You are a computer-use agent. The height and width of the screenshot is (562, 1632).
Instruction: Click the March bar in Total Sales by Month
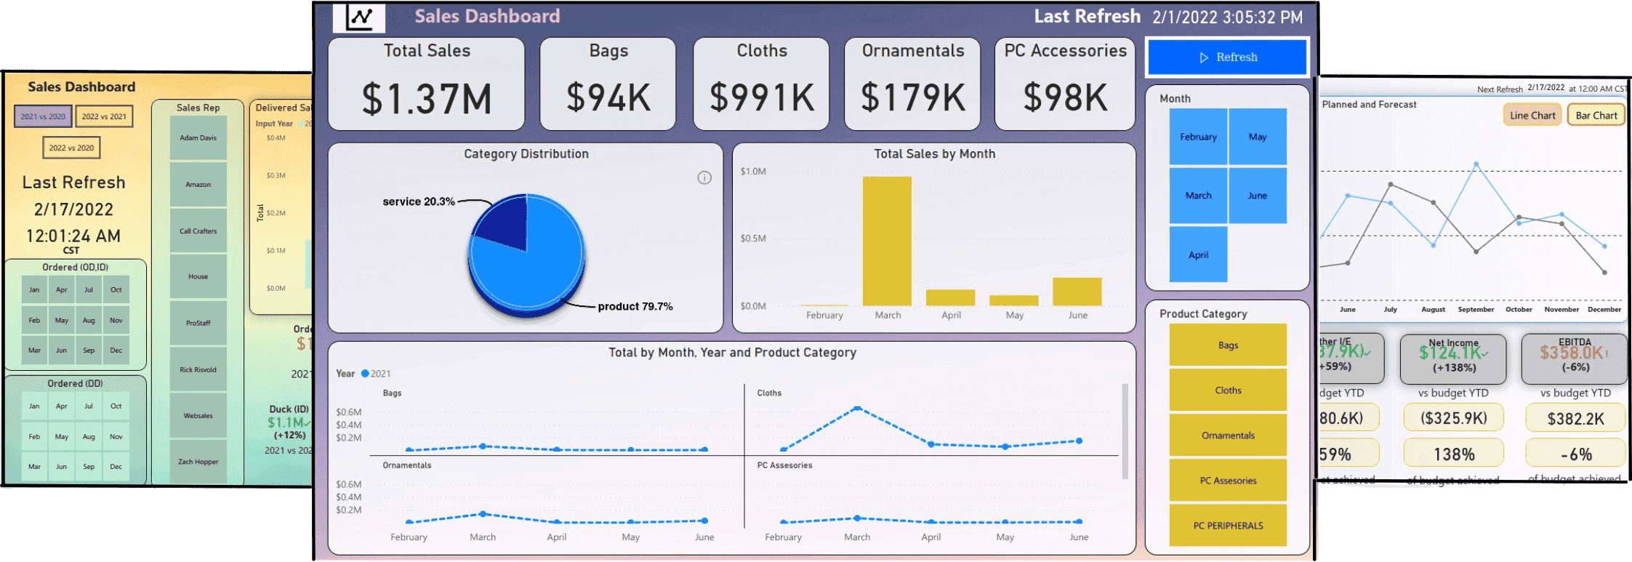click(x=887, y=241)
